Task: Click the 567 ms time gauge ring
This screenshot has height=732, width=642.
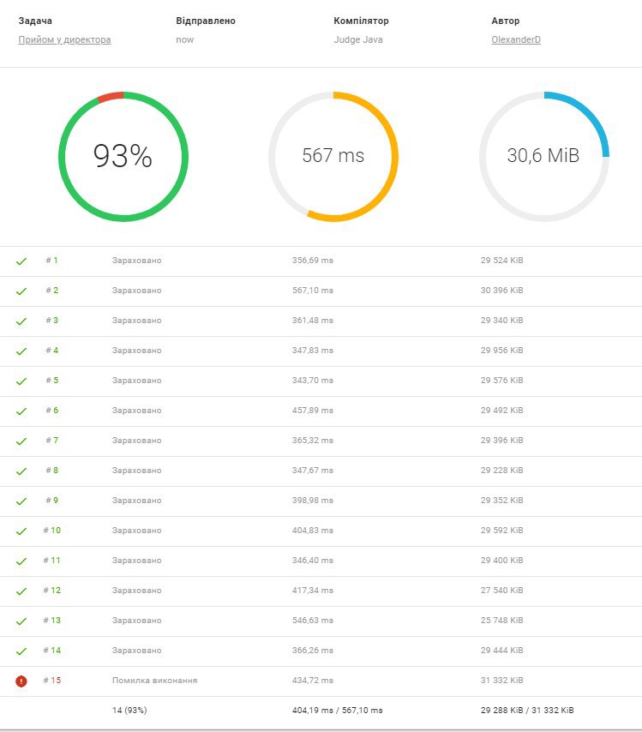Action: coord(333,156)
